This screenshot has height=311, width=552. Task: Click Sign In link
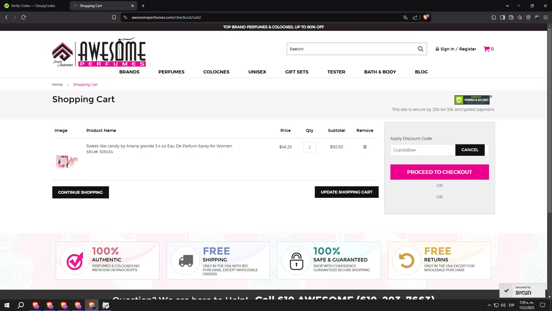tap(447, 49)
